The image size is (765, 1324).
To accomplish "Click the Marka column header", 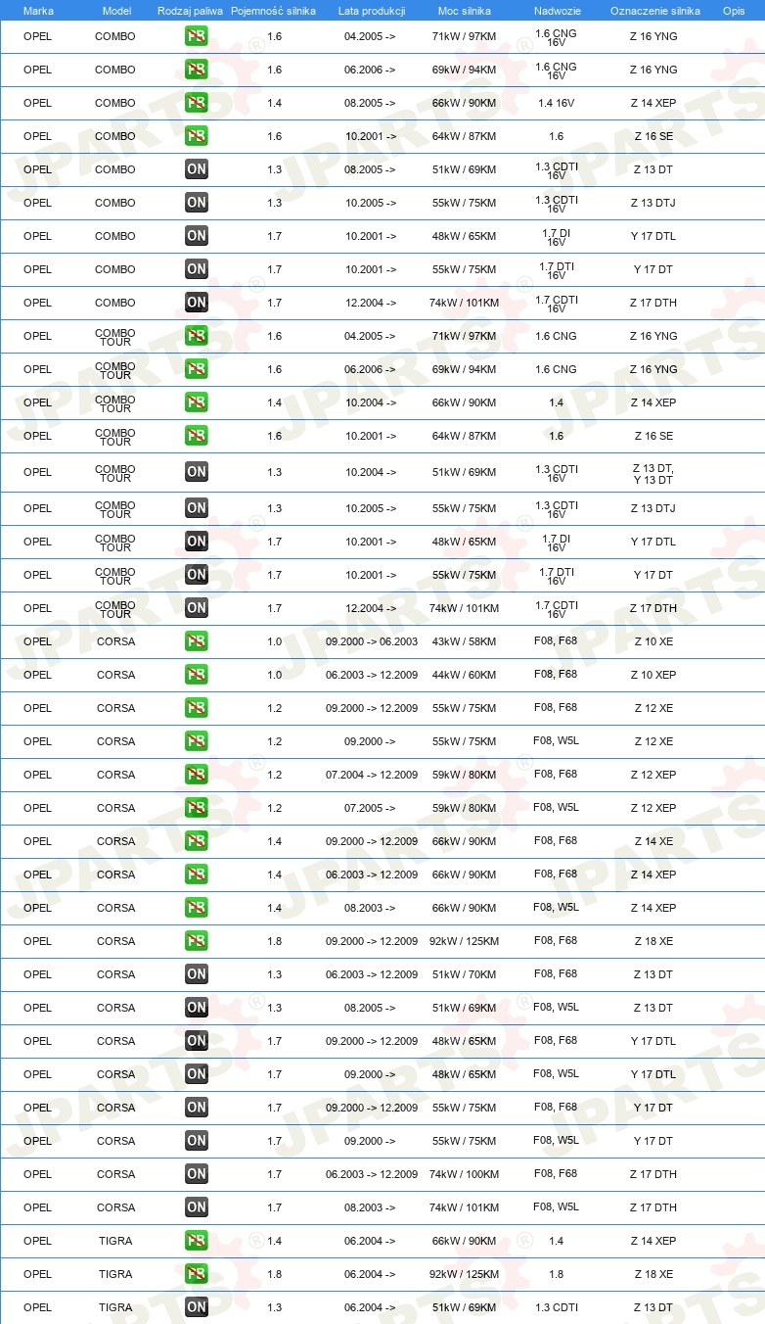I will click(38, 11).
